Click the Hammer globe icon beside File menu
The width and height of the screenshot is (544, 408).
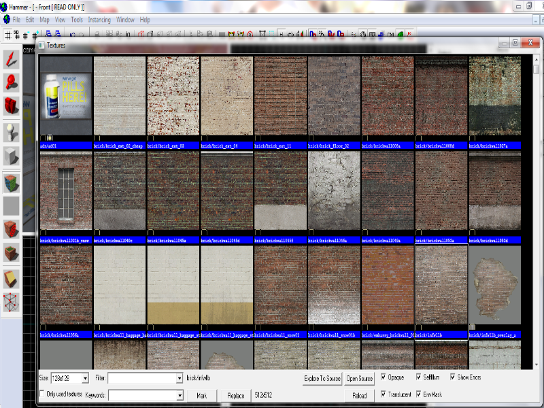(x=6, y=19)
